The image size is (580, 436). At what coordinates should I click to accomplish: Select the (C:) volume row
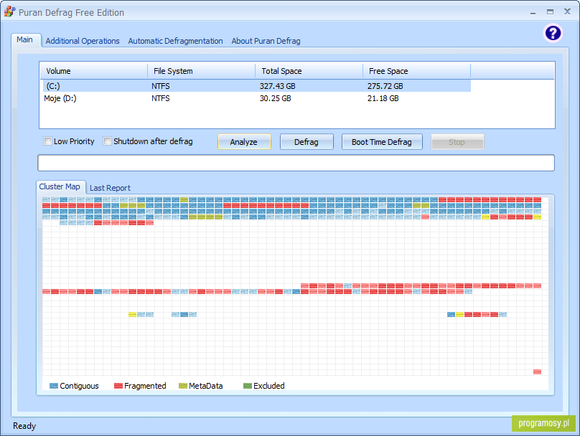(x=256, y=86)
